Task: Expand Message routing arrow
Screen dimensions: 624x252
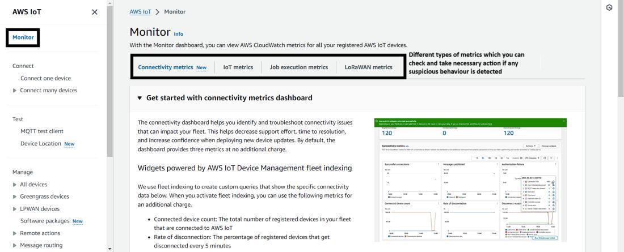Action: 15,246
